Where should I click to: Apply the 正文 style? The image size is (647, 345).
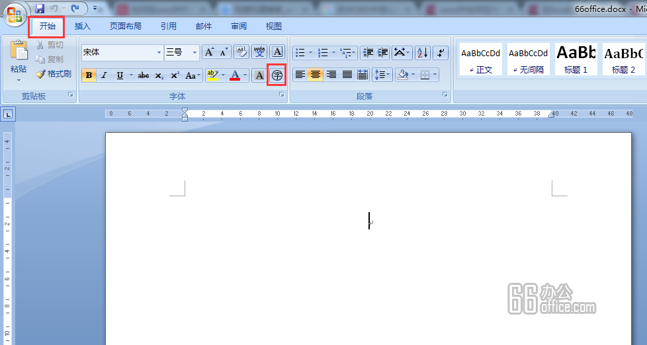pos(481,59)
